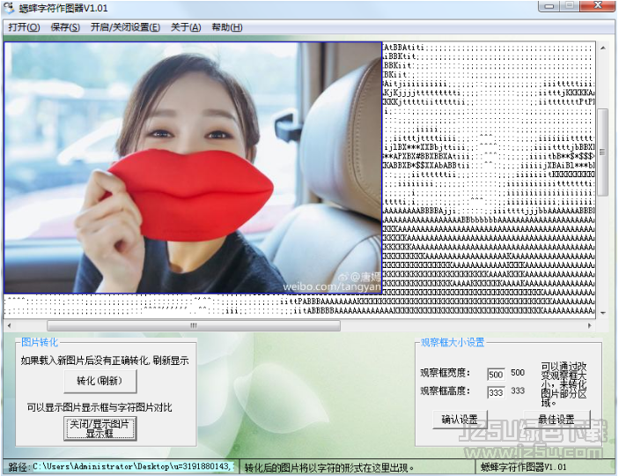Click the 最佳设置 button
The height and width of the screenshot is (476, 619).
click(556, 419)
